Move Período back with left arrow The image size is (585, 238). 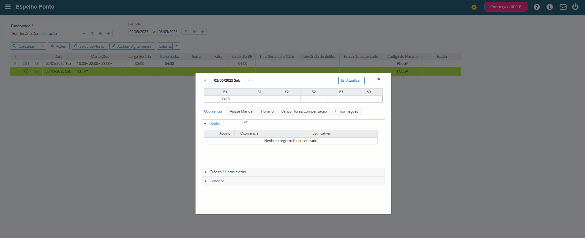coord(194,31)
